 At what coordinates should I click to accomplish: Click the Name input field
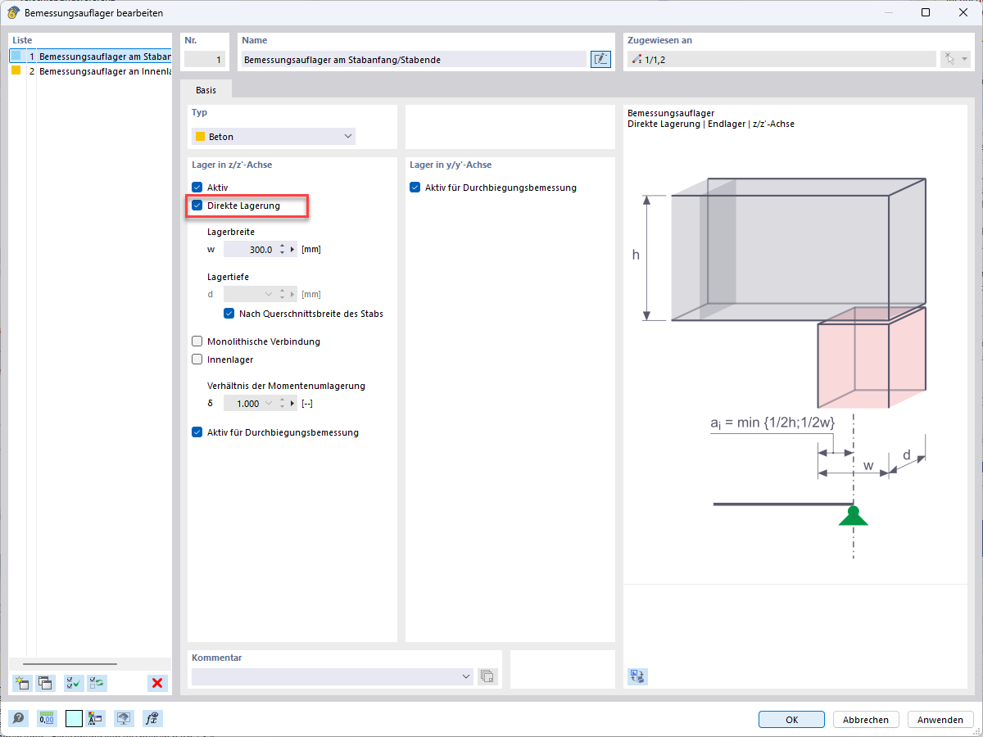[x=414, y=59]
